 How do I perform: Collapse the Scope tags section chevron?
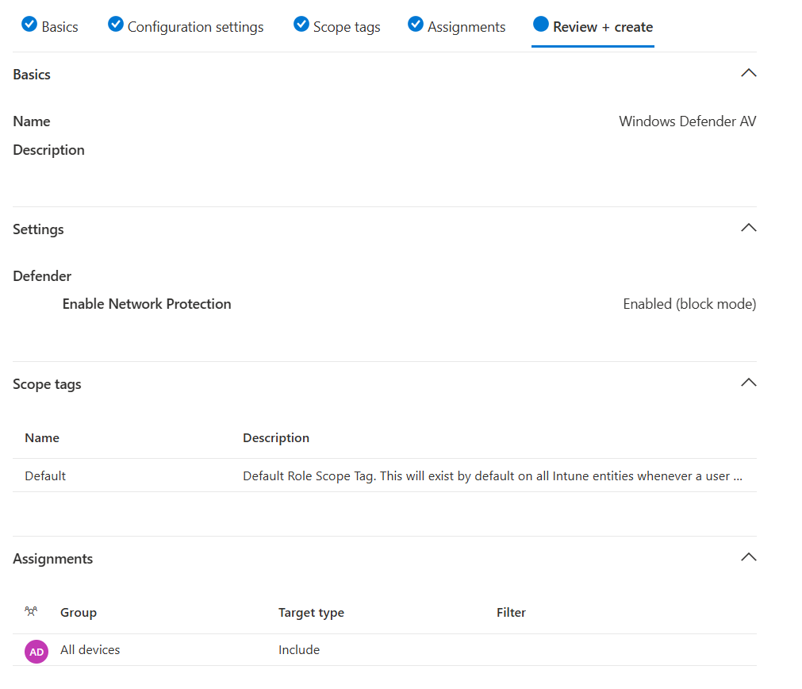(747, 383)
